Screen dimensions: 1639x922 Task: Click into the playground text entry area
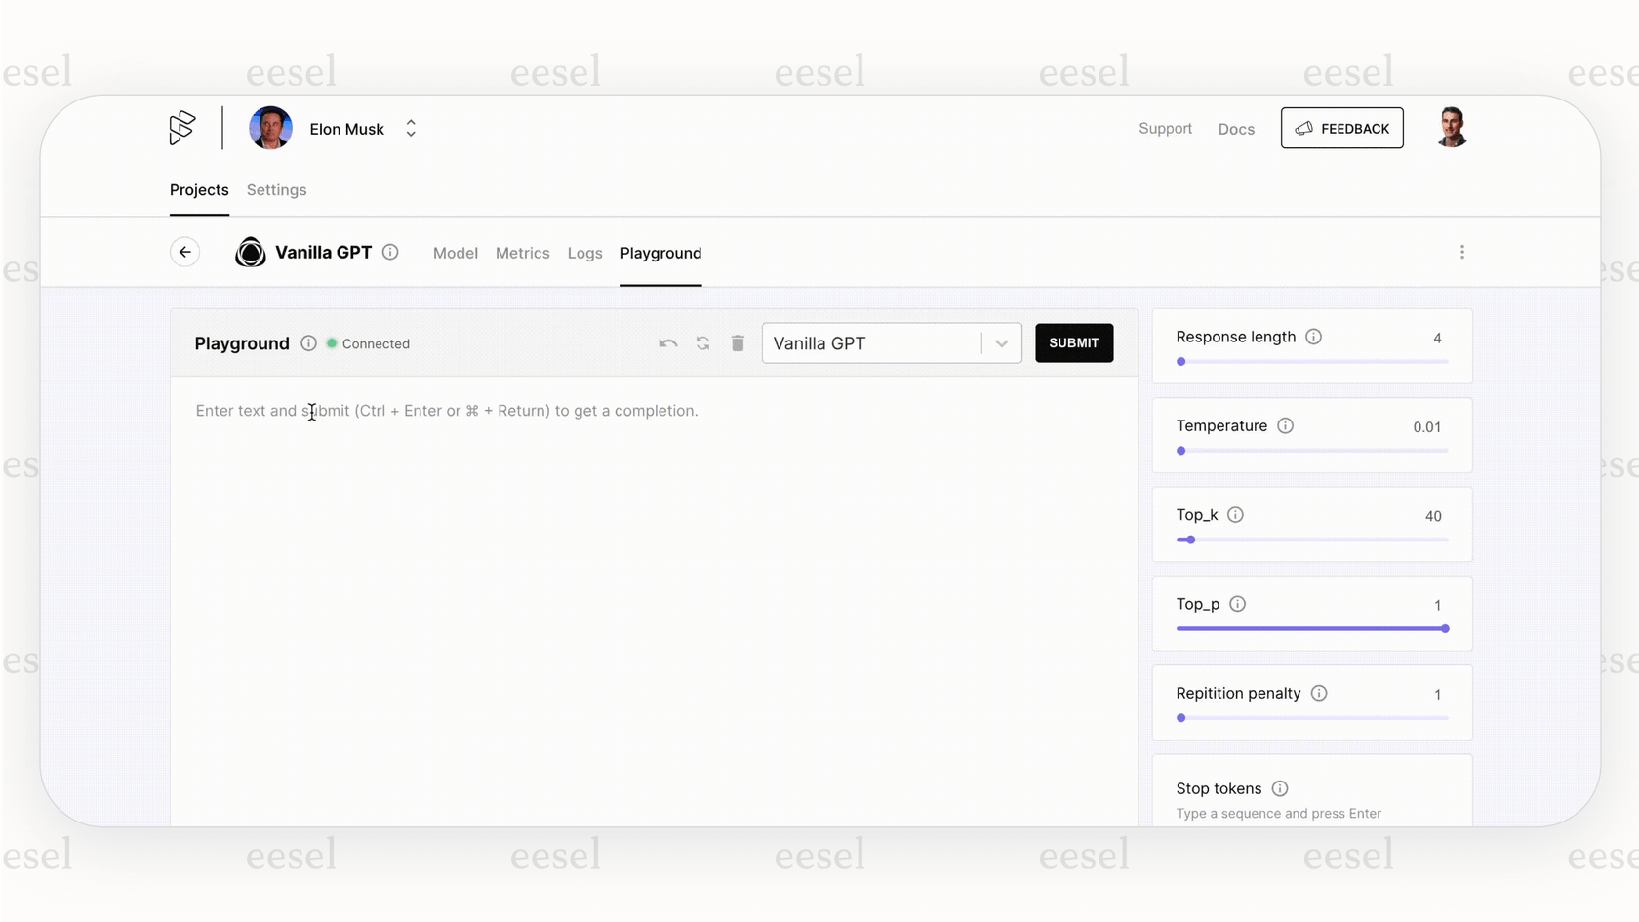(x=654, y=585)
